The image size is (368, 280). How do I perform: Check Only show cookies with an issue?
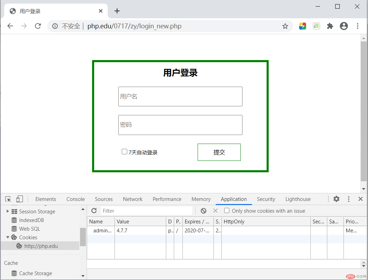tap(227, 211)
